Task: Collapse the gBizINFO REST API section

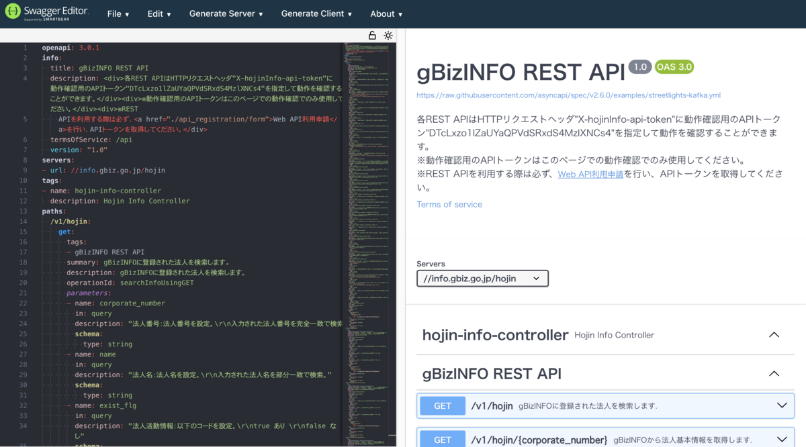Action: [774, 374]
